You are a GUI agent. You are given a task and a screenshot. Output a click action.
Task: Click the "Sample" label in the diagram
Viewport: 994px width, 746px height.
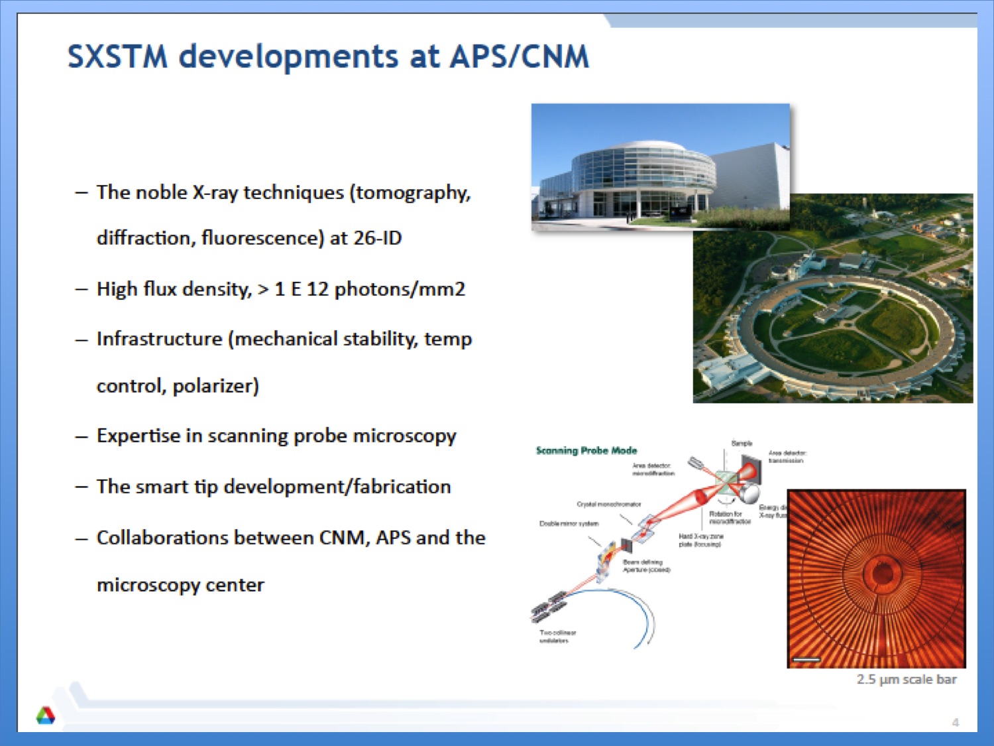pyautogui.click(x=742, y=443)
